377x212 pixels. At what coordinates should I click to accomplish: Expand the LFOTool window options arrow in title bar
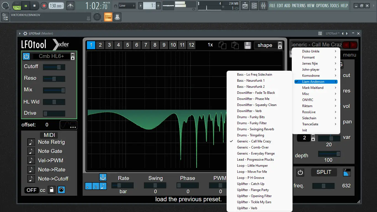(20, 33)
